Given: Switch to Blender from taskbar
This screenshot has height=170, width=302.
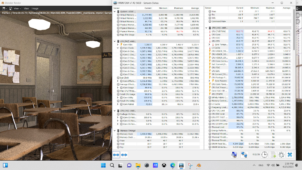Looking at the screenshot, I should pos(199,165).
